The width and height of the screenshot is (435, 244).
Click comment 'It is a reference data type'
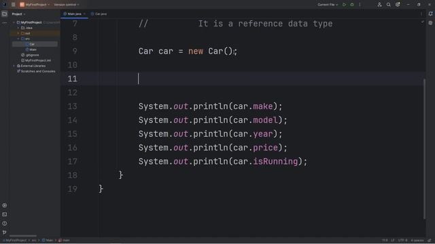click(265, 24)
